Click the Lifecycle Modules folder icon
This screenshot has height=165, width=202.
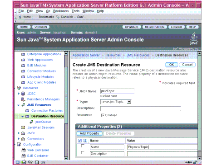(x=23, y=77)
